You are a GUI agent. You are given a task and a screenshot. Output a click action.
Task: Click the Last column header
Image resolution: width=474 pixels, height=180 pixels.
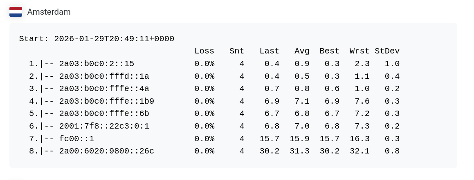[x=270, y=51]
